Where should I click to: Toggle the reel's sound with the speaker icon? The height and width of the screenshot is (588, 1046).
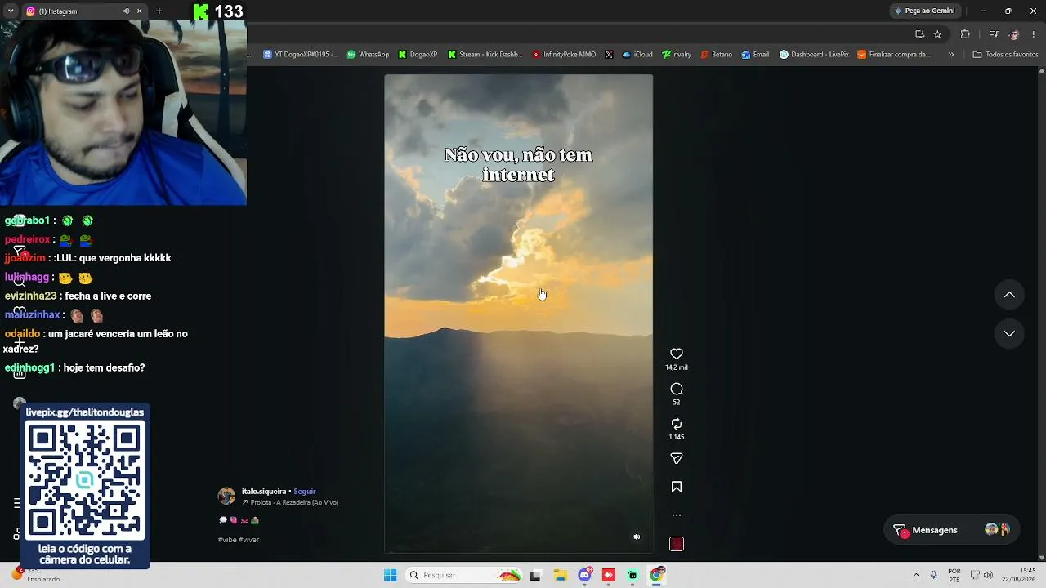point(637,537)
